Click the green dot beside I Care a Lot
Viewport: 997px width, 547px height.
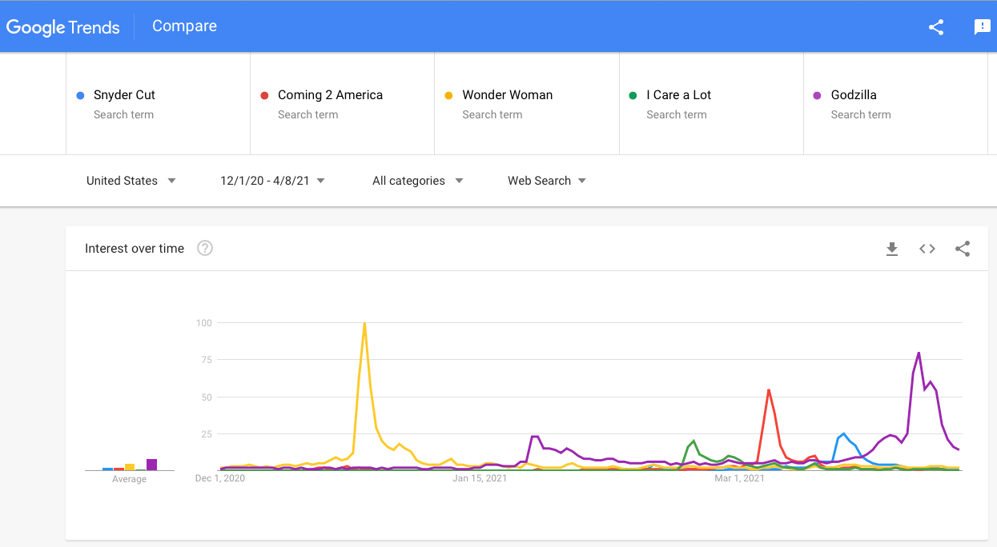pos(633,95)
